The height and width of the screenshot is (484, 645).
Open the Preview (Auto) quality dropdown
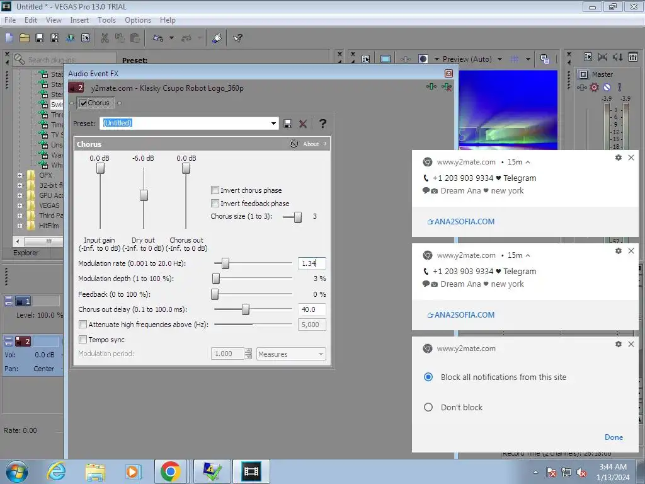(x=499, y=59)
